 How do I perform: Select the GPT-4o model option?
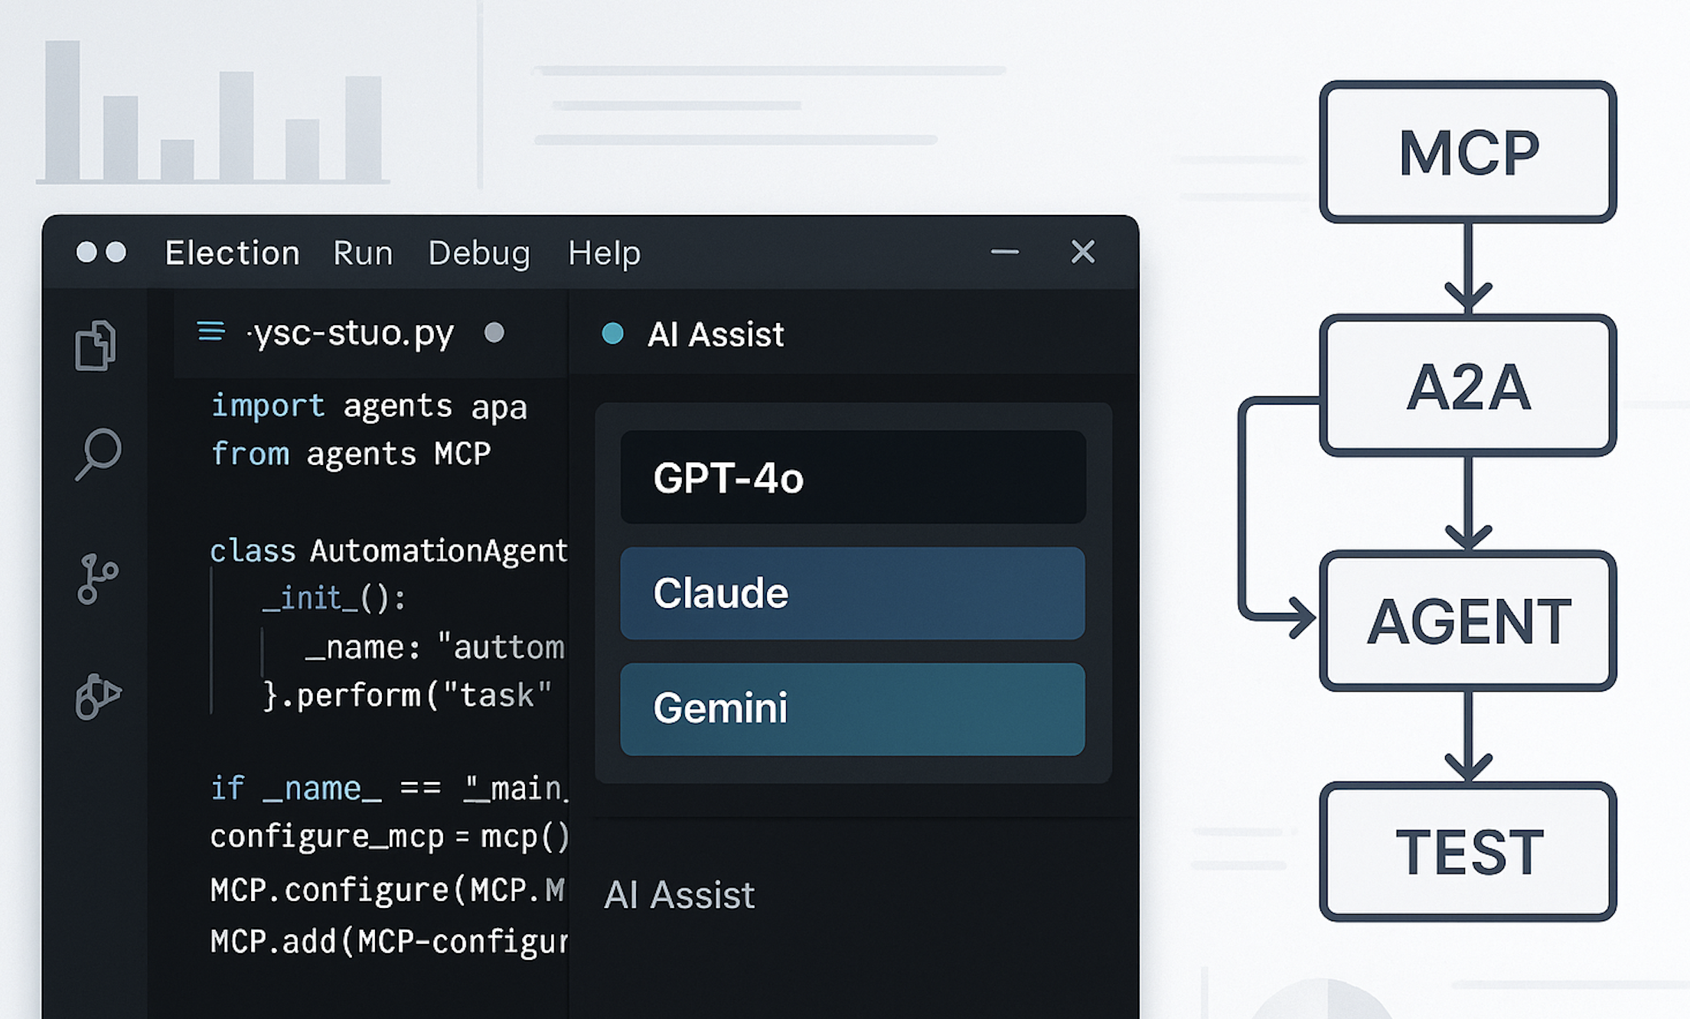[x=853, y=477]
